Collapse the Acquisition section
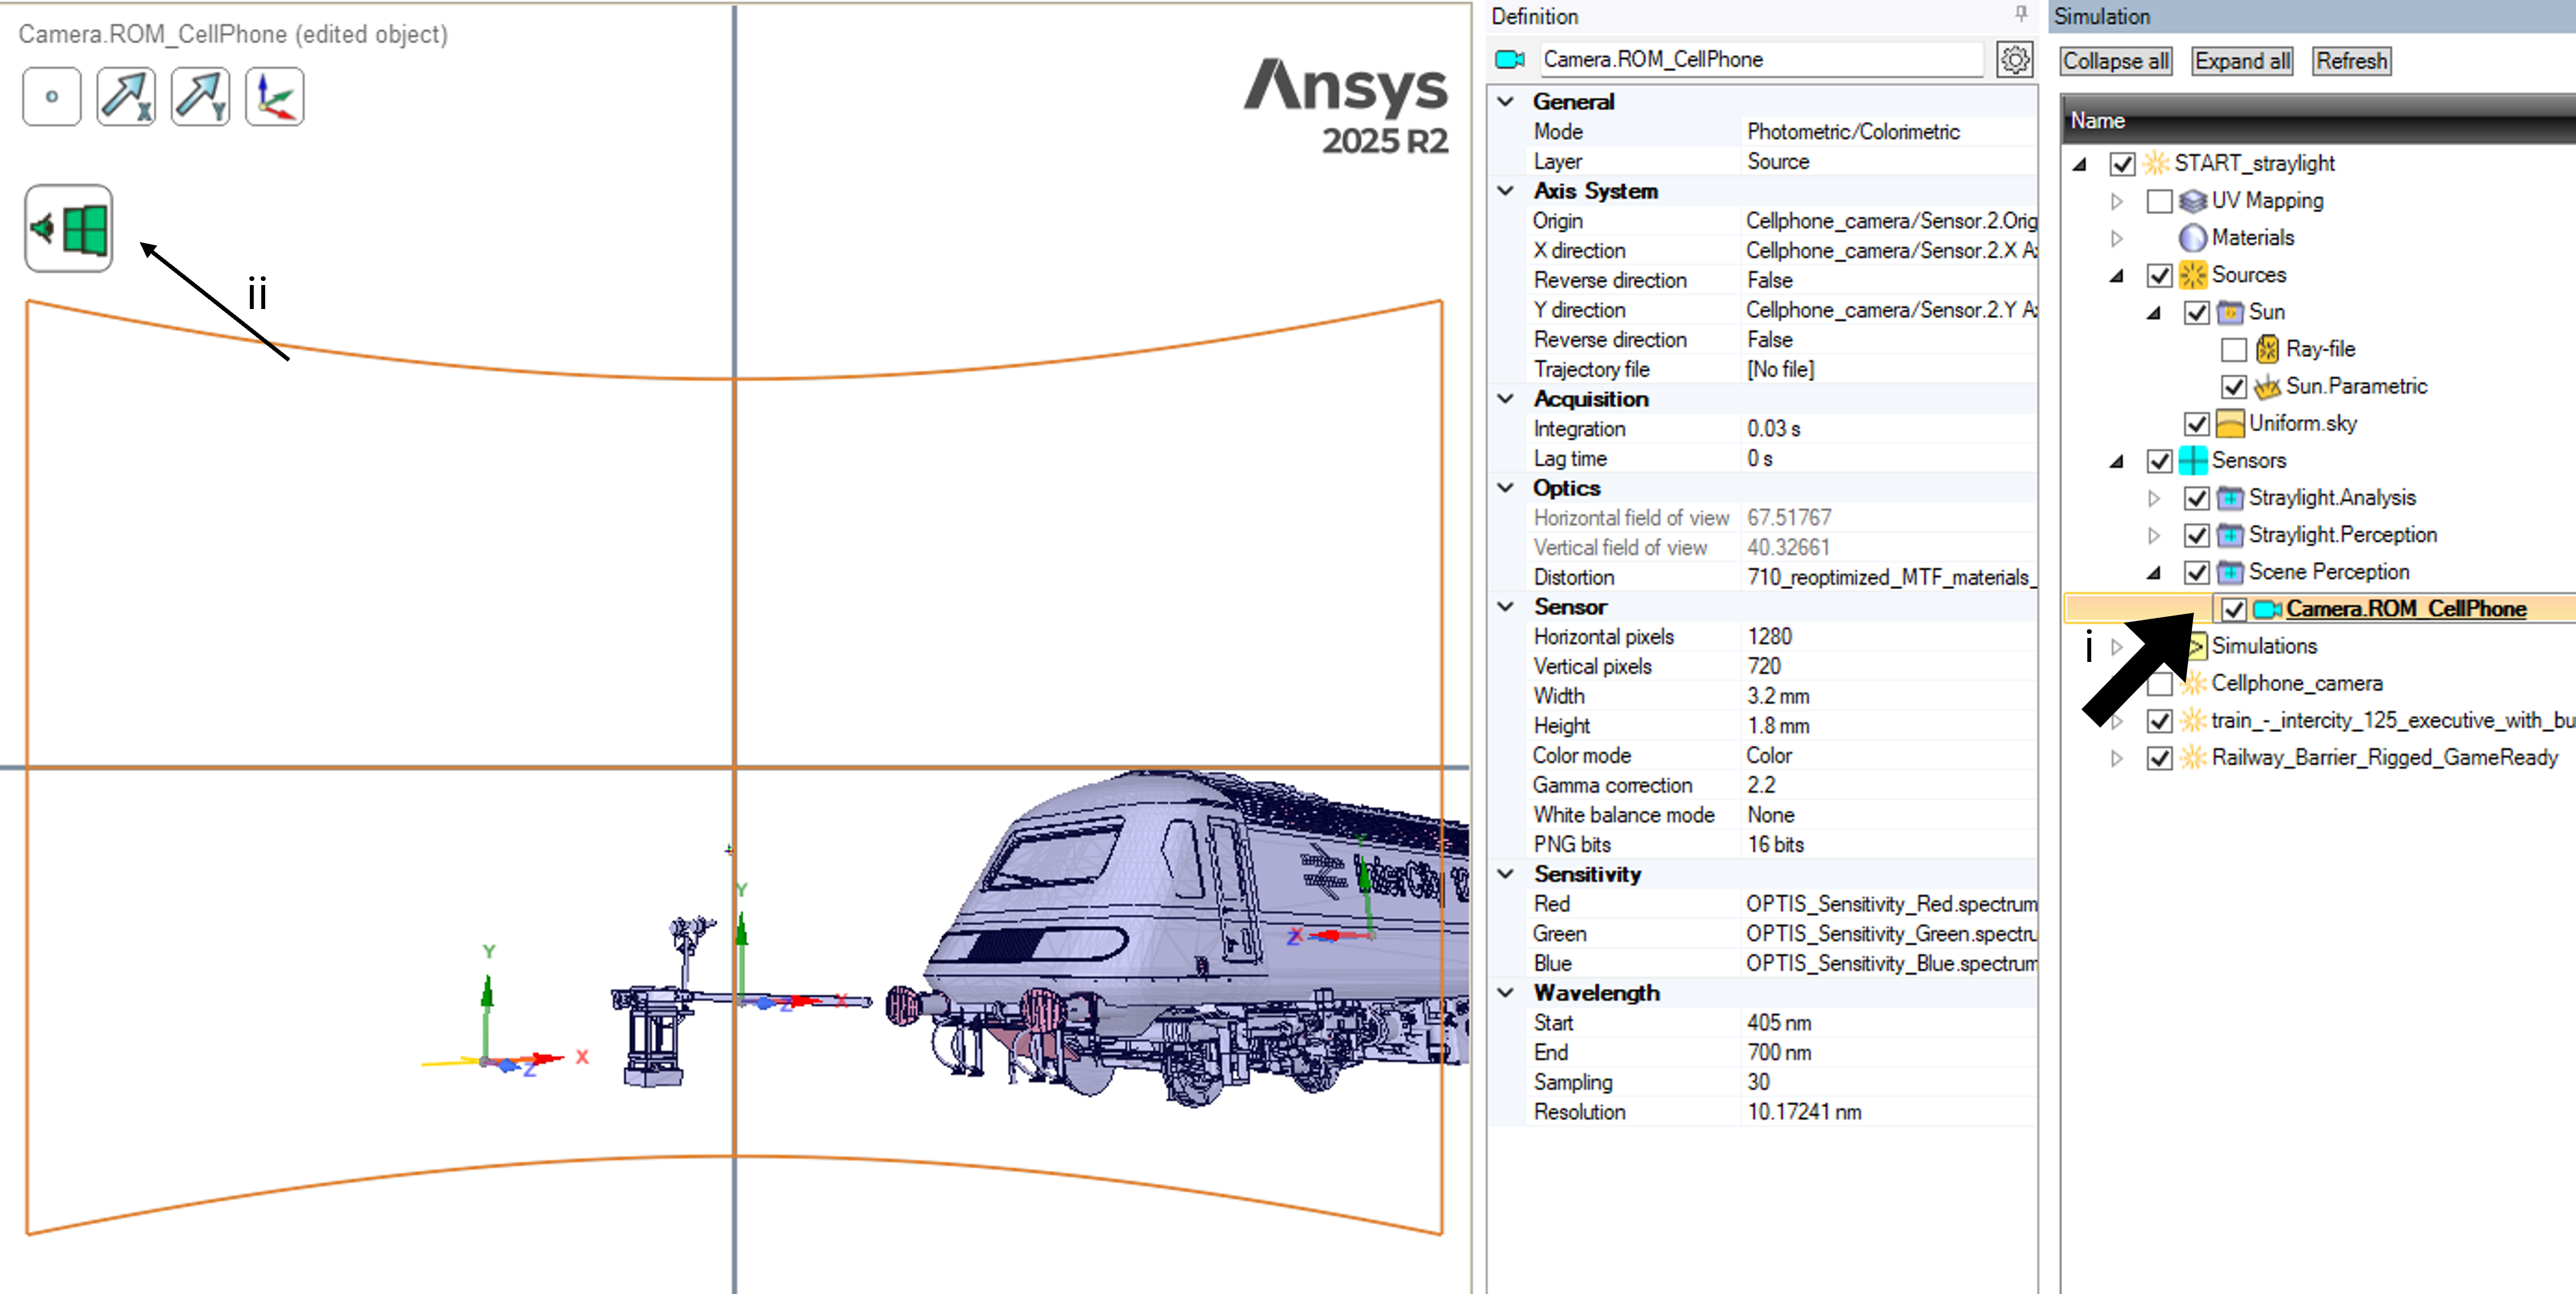The image size is (2576, 1294). (1505, 399)
